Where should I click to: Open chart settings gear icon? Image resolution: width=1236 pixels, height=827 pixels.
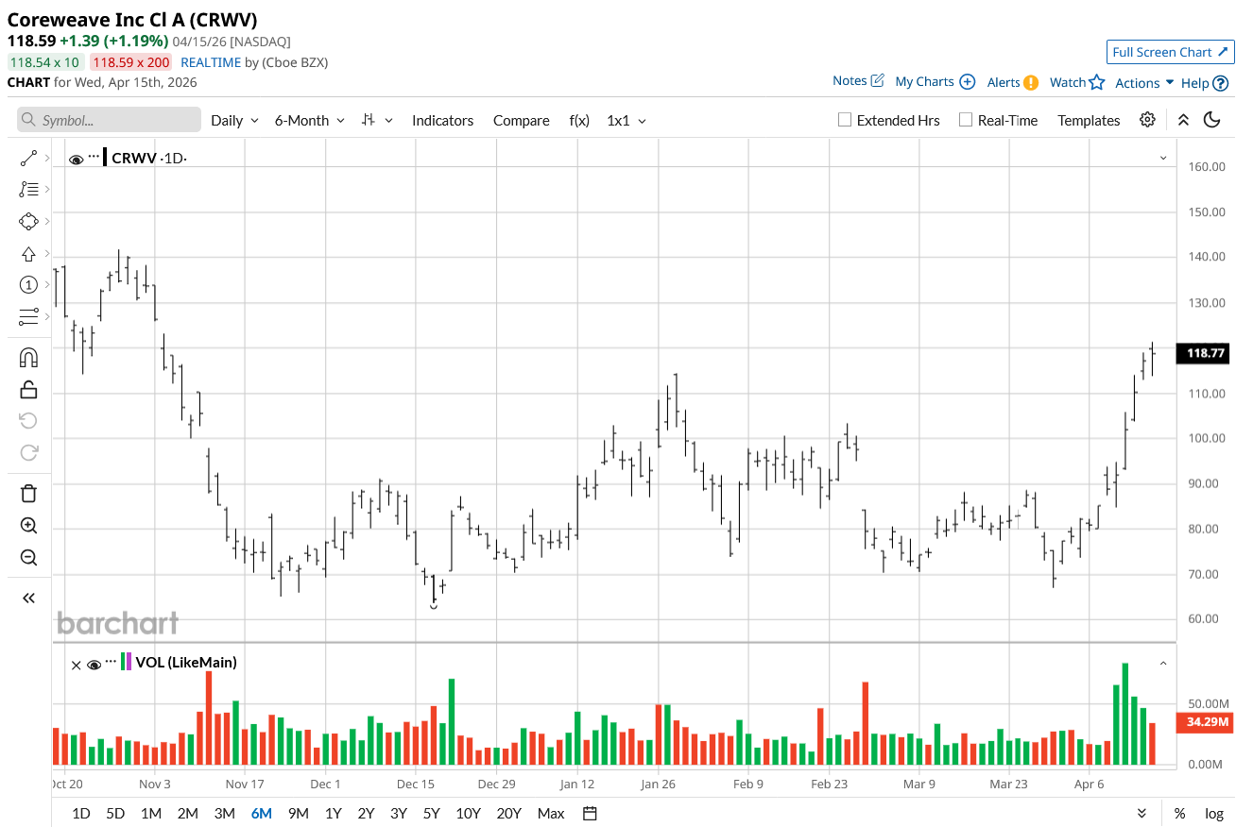coord(1147,120)
